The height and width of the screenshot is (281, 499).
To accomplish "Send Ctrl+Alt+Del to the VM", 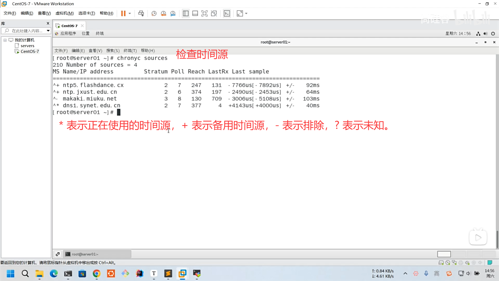I will (141, 13).
